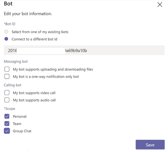
Task: Click the 'Personal' label text under Scope
Action: click(20, 116)
